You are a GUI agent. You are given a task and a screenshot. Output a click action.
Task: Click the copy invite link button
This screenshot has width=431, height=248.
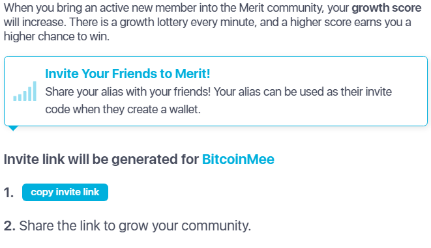[x=65, y=192]
